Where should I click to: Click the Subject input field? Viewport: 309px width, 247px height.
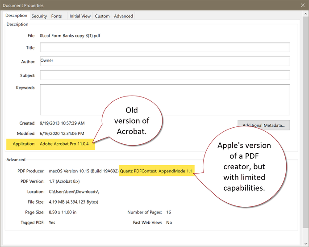click(165, 75)
